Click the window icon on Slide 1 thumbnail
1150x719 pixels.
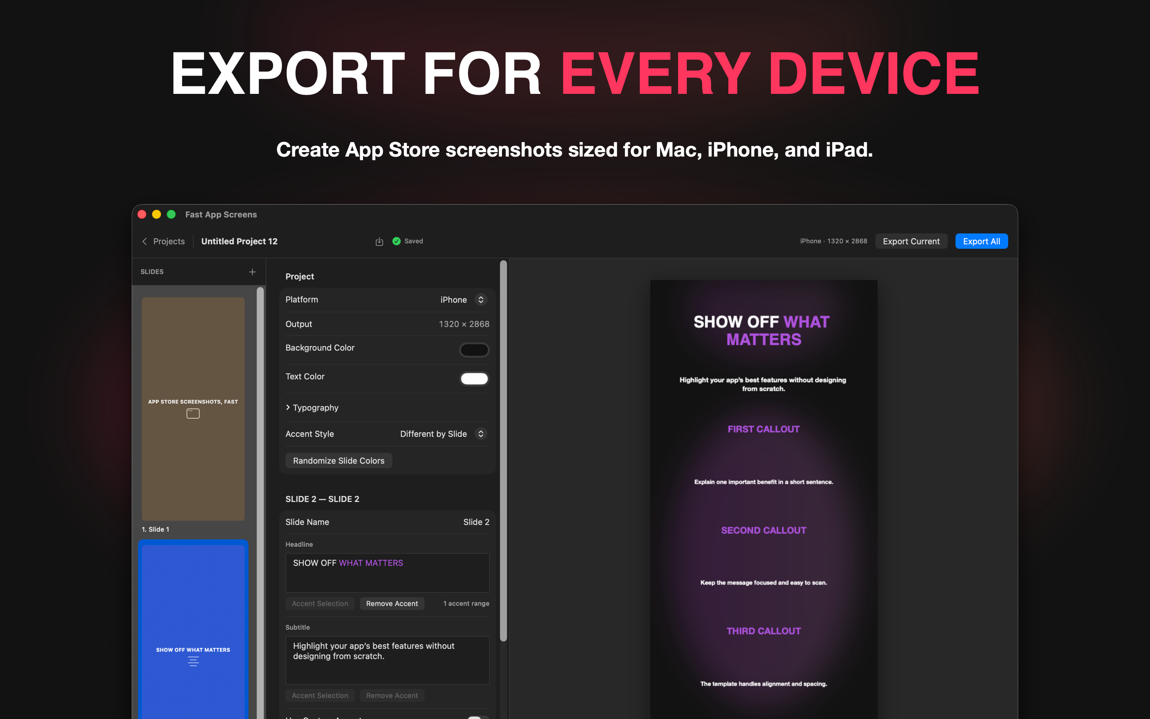(x=193, y=414)
